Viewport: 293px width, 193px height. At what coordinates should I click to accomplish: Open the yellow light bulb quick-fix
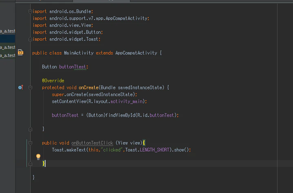click(x=38, y=157)
